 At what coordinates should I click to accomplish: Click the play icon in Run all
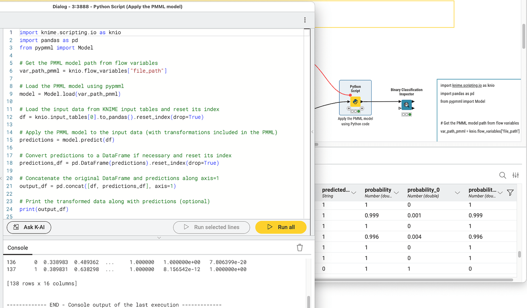tap(270, 227)
